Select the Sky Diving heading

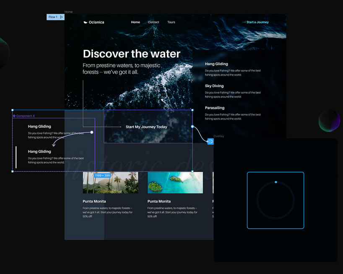214,86
